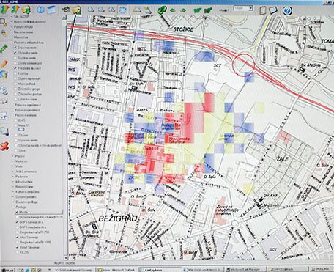Select the pencil draw tool in sidebar
The image size is (334, 272).
4,64
